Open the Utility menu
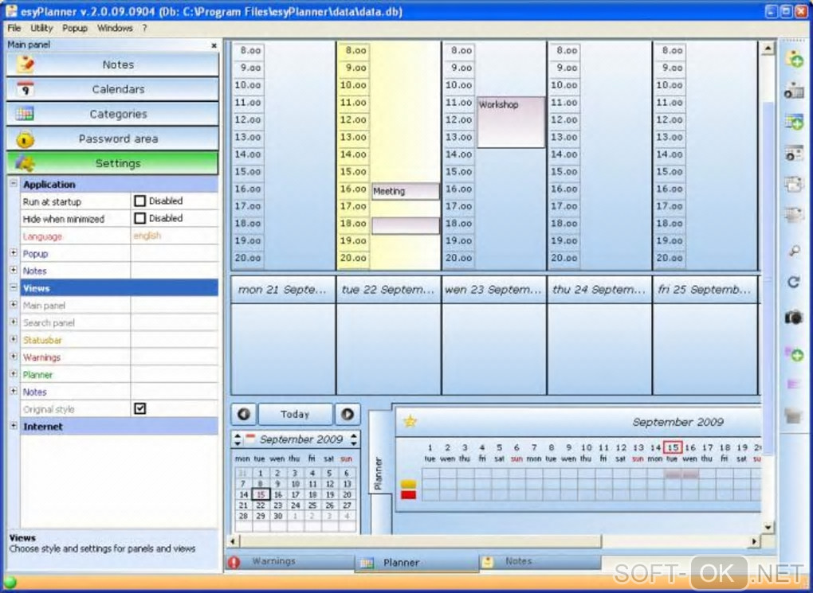This screenshot has width=813, height=593. [41, 28]
